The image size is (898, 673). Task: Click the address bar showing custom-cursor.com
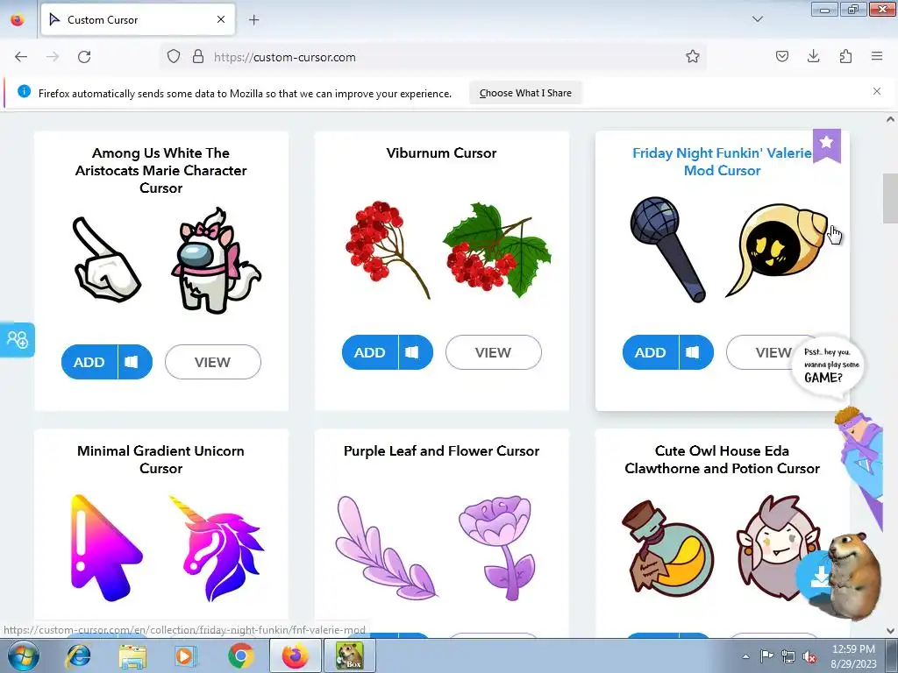point(433,57)
